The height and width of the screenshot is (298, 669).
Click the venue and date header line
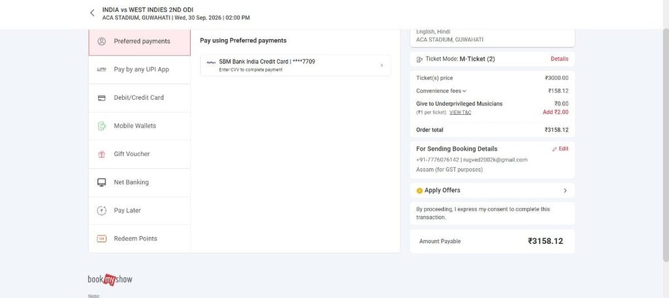pyautogui.click(x=176, y=18)
